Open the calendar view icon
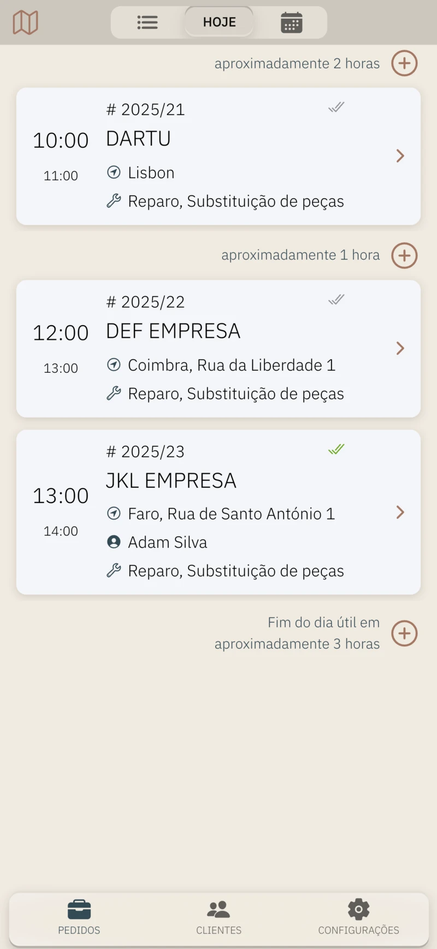This screenshot has height=949, width=437. click(291, 22)
